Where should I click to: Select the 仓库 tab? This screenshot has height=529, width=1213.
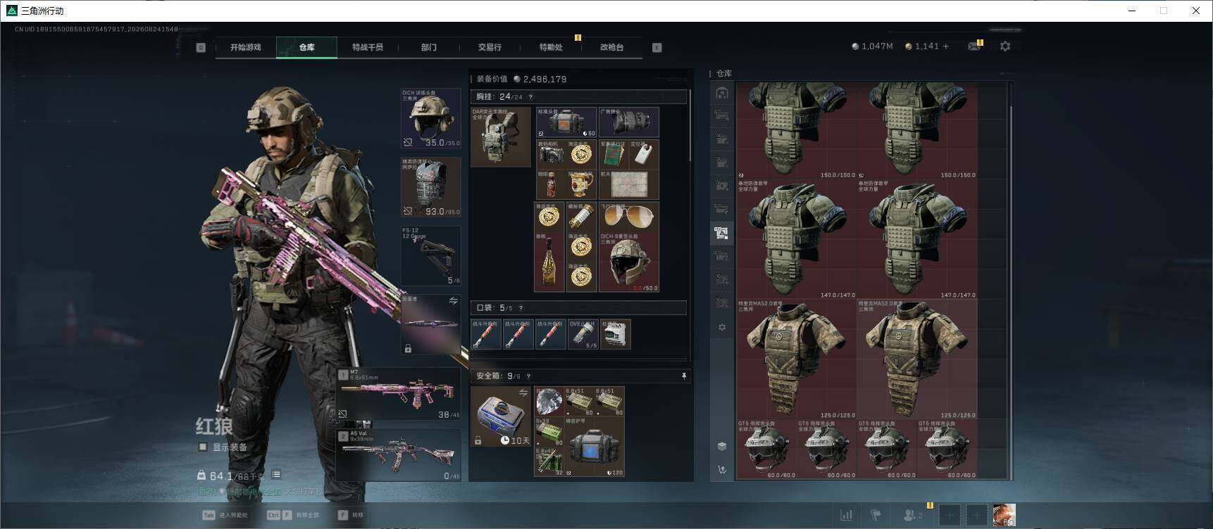point(306,47)
